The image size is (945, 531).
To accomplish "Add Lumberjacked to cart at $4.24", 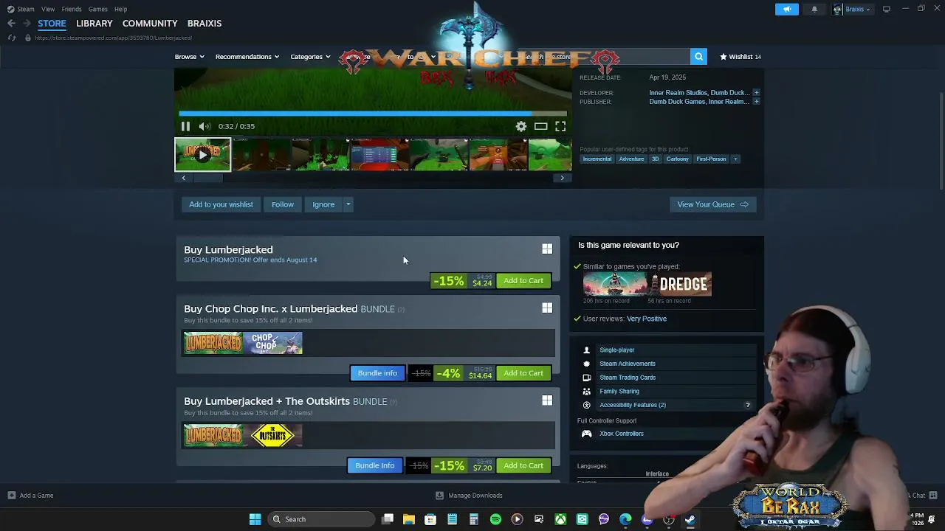I will pos(523,280).
